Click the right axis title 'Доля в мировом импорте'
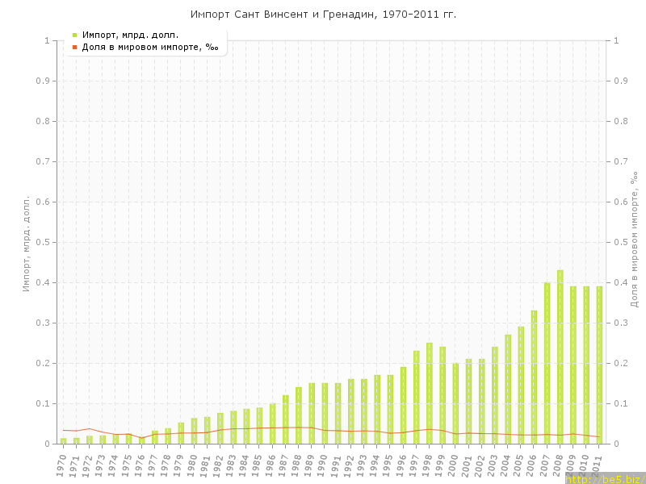 tap(634, 239)
